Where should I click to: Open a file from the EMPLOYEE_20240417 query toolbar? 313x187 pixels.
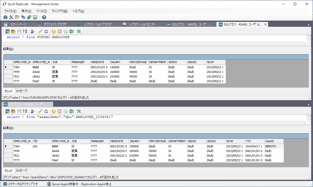tap(13, 111)
